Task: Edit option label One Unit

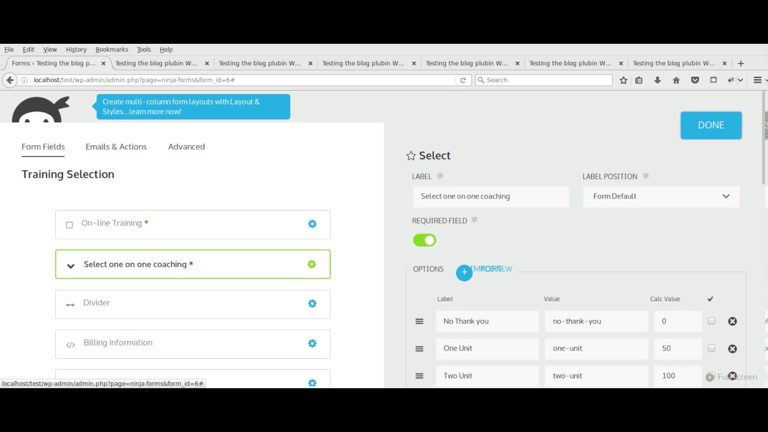Action: 487,349
